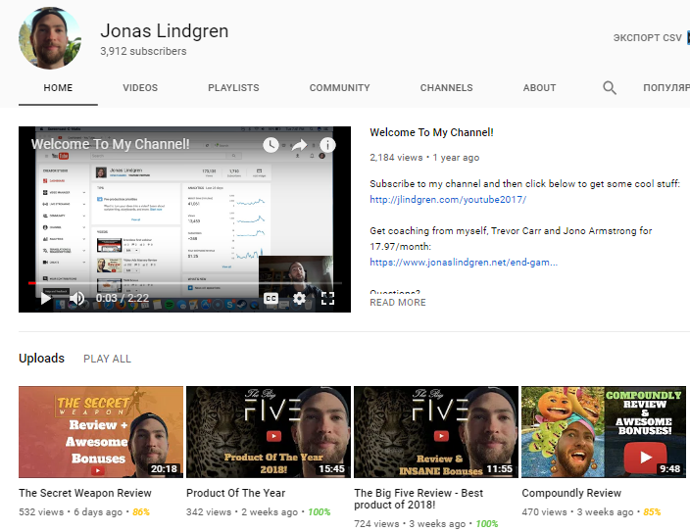This screenshot has width=690, height=532.
Task: Open The Secret Weapon Review thumbnail
Action: [101, 432]
